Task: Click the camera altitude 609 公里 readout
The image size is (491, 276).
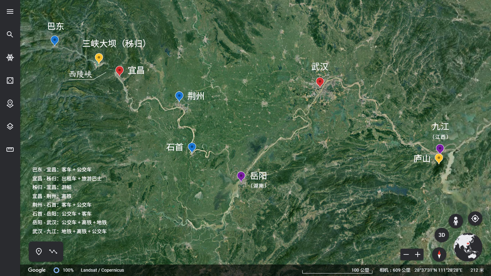Action: (x=395, y=270)
